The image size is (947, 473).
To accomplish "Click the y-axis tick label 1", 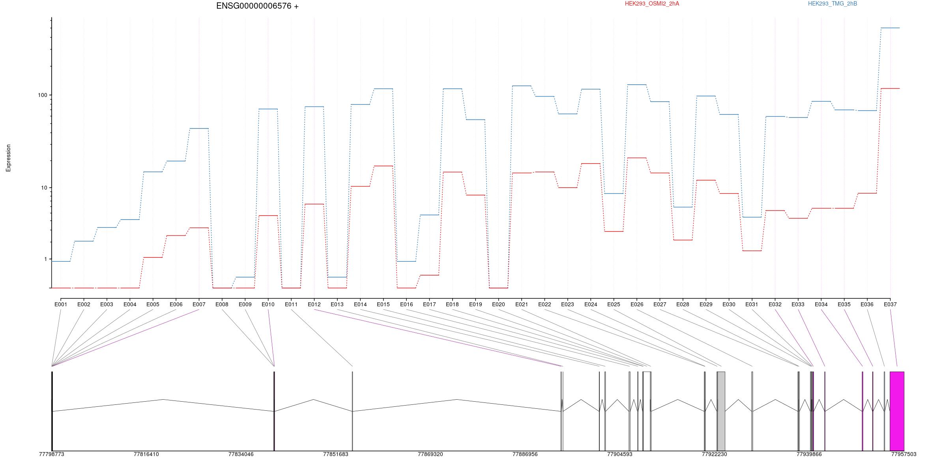I will [45, 259].
